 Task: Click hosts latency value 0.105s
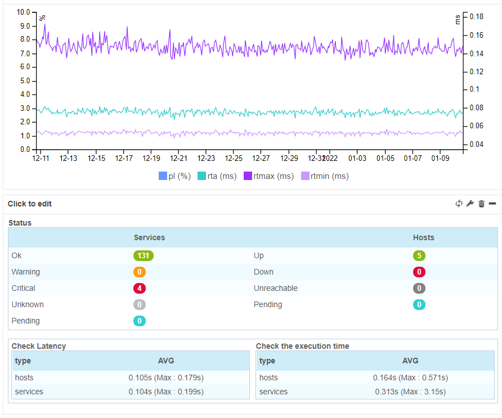coord(166,377)
